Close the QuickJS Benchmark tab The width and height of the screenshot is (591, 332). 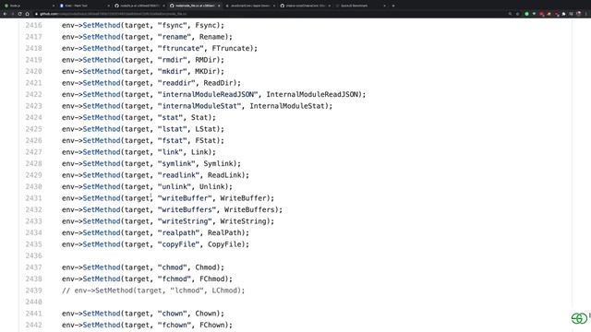coord(384,6)
